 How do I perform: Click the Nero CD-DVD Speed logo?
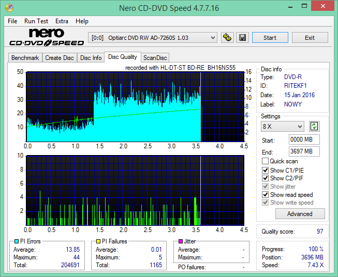coord(47,37)
